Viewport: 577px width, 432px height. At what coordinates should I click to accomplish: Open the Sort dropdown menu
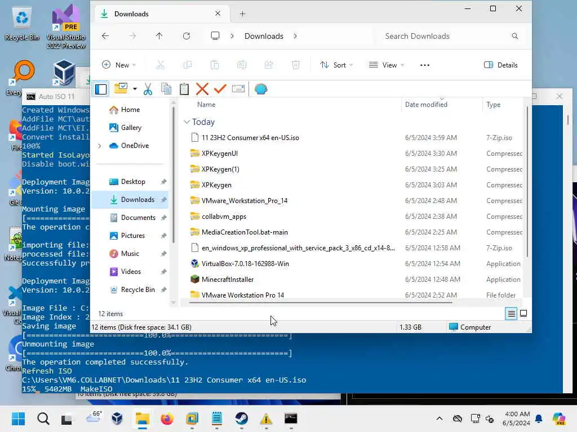click(x=336, y=65)
